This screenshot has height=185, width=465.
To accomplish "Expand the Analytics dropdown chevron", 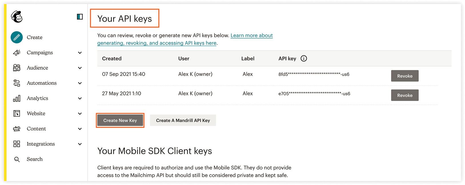I will click(80, 98).
